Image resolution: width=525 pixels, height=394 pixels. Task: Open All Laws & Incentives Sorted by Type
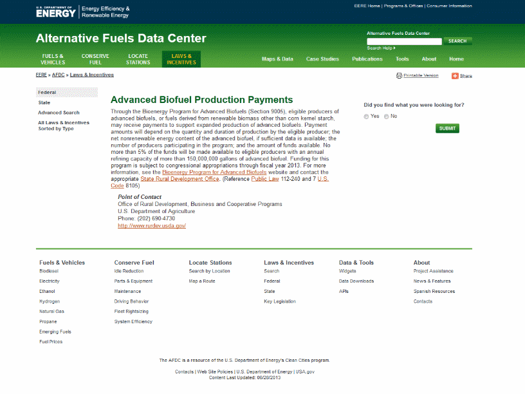coord(64,126)
